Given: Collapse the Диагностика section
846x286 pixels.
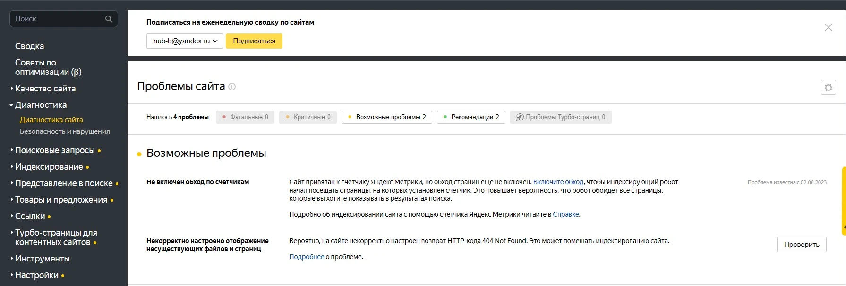Looking at the screenshot, I should tap(41, 105).
